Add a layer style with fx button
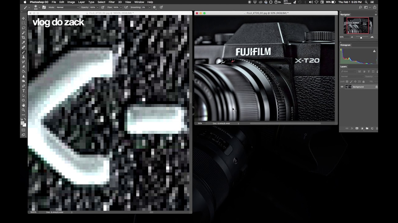The height and width of the screenshot is (223, 398). (352, 128)
